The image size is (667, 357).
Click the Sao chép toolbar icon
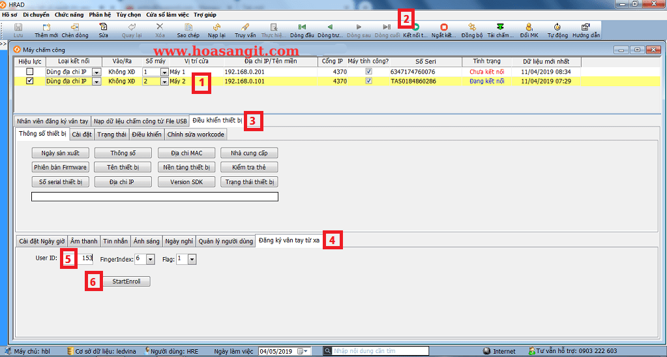point(188,27)
